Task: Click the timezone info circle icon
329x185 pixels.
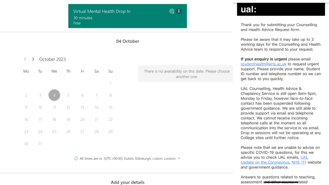Action: [x=76, y=158]
